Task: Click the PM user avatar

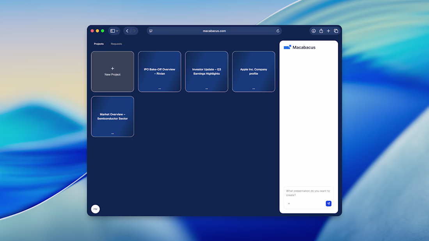Action: click(96, 209)
